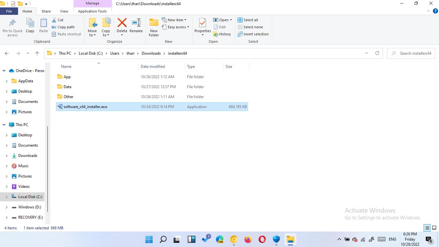
Task: Go up one folder level arrow
Action: pyautogui.click(x=37, y=53)
